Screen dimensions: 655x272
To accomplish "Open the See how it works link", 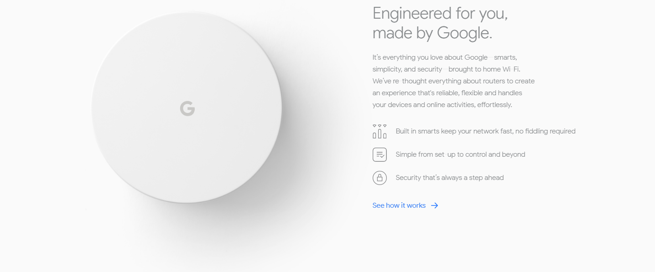I will point(405,205).
